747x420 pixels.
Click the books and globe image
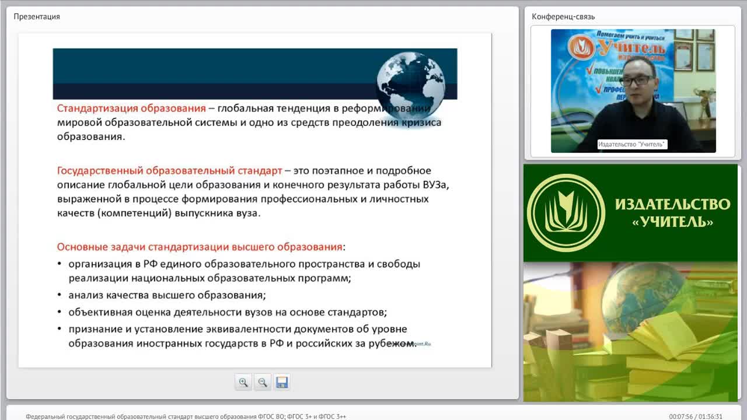(631, 332)
